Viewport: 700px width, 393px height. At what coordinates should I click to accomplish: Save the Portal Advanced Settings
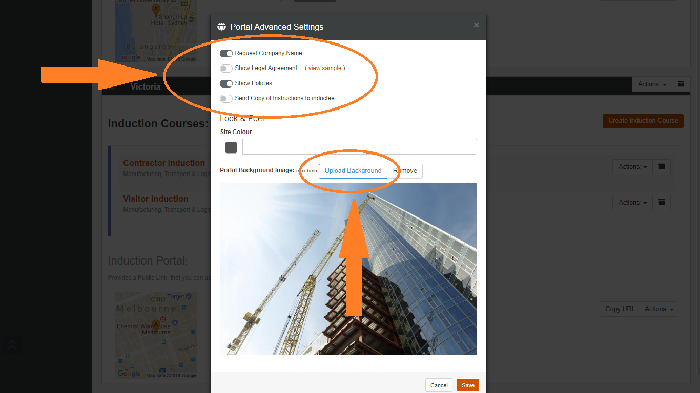click(x=468, y=385)
